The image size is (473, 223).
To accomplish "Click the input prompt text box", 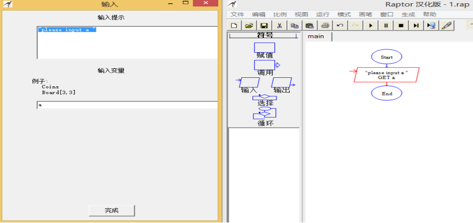I will (x=127, y=43).
